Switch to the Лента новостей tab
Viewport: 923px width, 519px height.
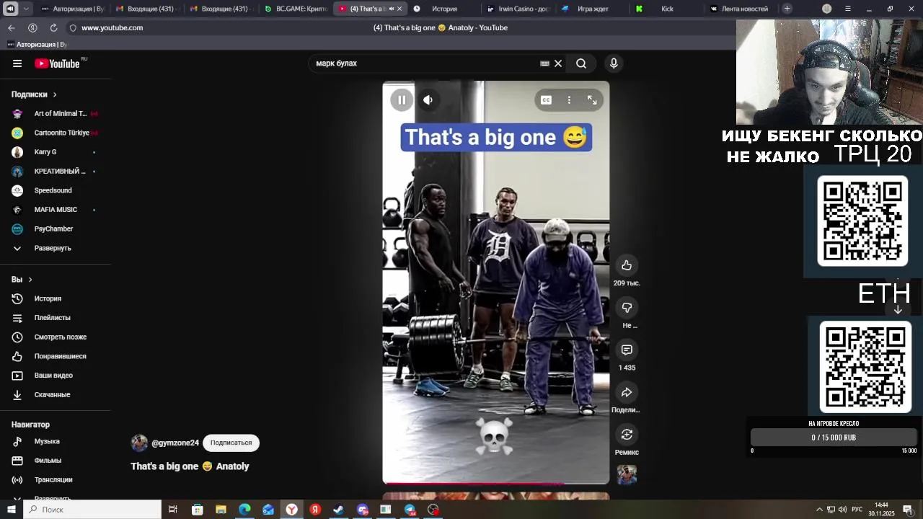point(738,9)
